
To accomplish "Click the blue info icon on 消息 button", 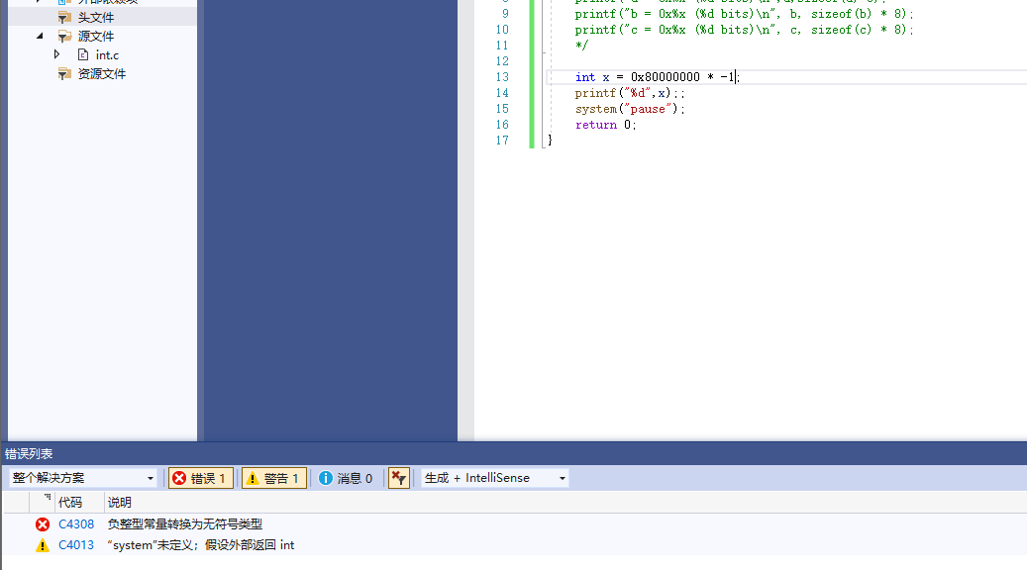I will point(327,477).
